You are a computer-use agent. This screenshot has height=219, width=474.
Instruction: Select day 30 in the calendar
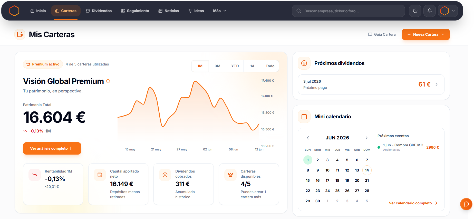click(318, 201)
